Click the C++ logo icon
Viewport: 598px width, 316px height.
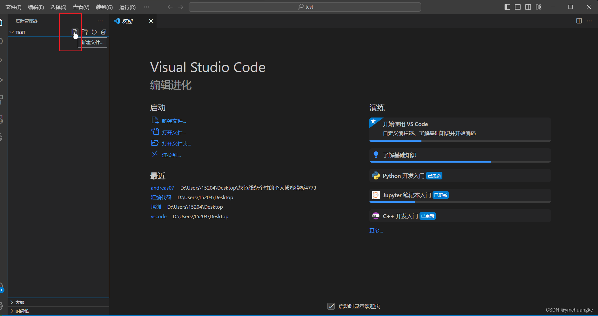pyautogui.click(x=376, y=216)
